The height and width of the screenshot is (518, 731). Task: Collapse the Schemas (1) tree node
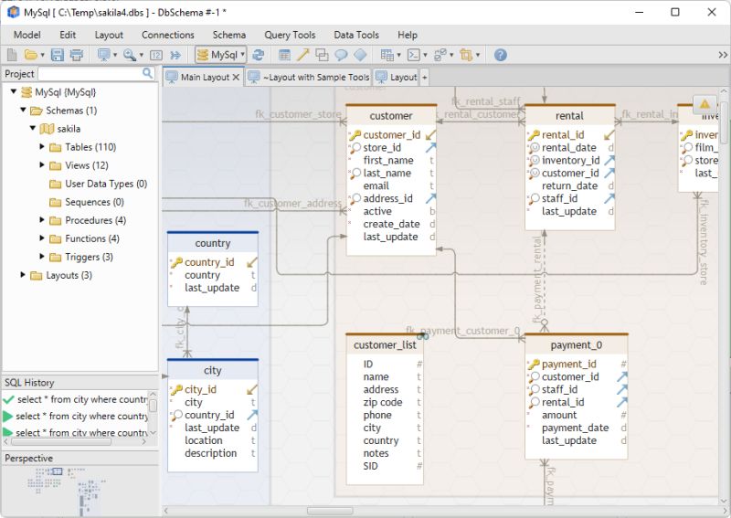coord(24,110)
